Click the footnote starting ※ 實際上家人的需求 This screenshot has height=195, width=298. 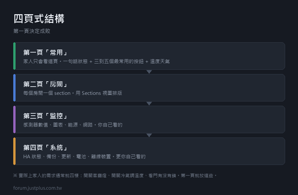115,175
